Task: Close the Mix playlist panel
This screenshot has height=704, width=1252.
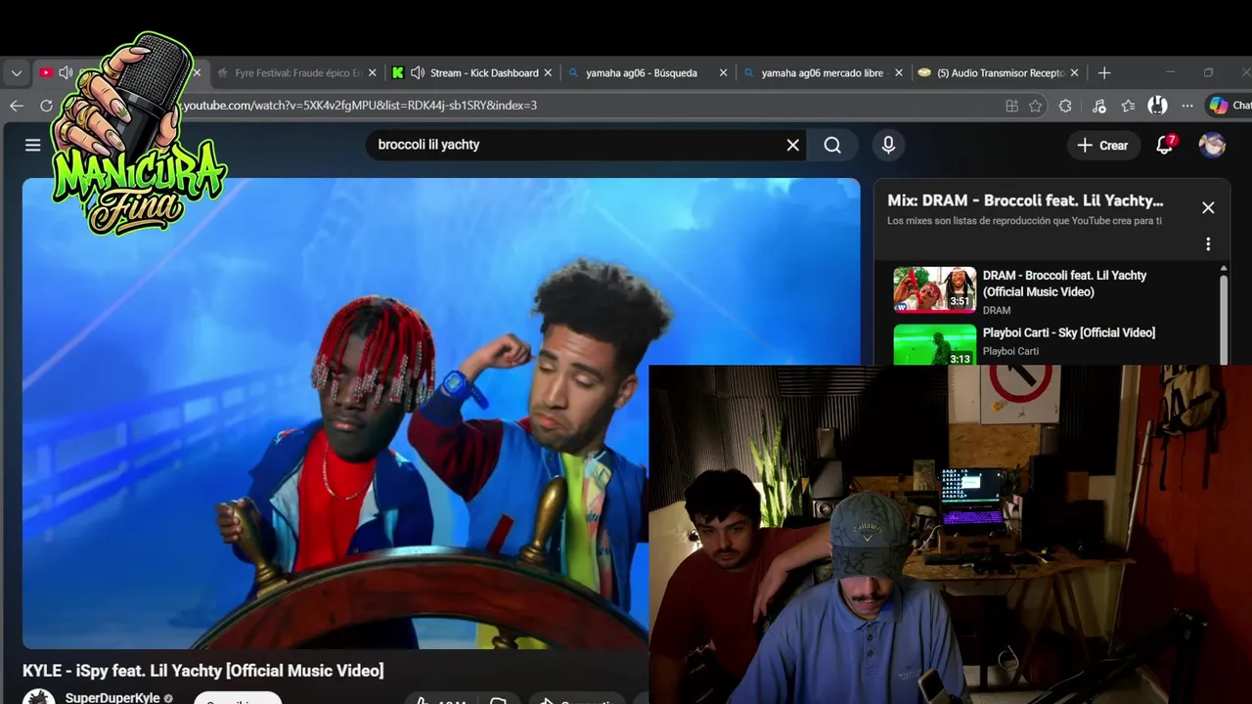Action: coord(1208,207)
